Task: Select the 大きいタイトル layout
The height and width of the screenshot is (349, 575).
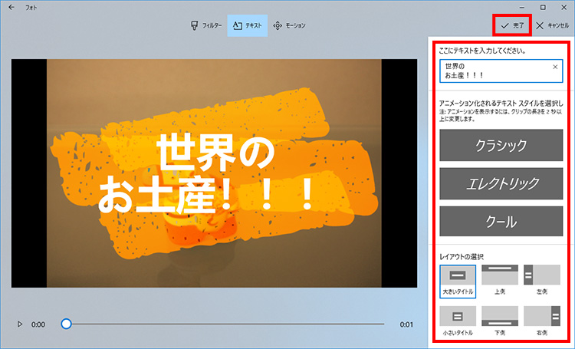Action: point(458,281)
